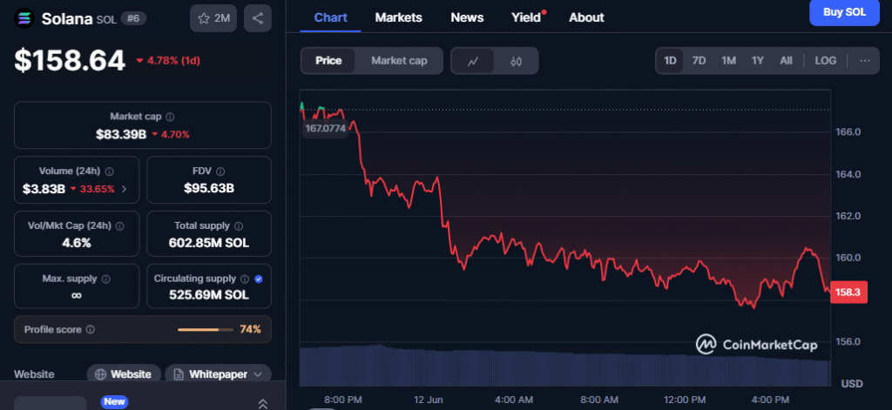Viewport: 892px width, 410px height.
Task: Show info for Max. supply
Action: pos(105,279)
